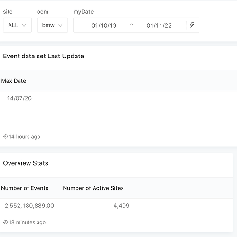Click the clock icon beside 14 hours ago
Image resolution: width=237 pixels, height=237 pixels.
(x=5, y=136)
